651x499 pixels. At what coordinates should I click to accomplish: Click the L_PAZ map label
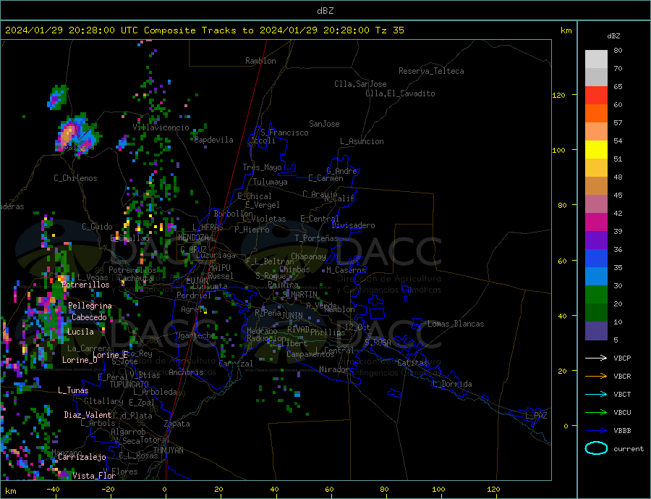536,416
